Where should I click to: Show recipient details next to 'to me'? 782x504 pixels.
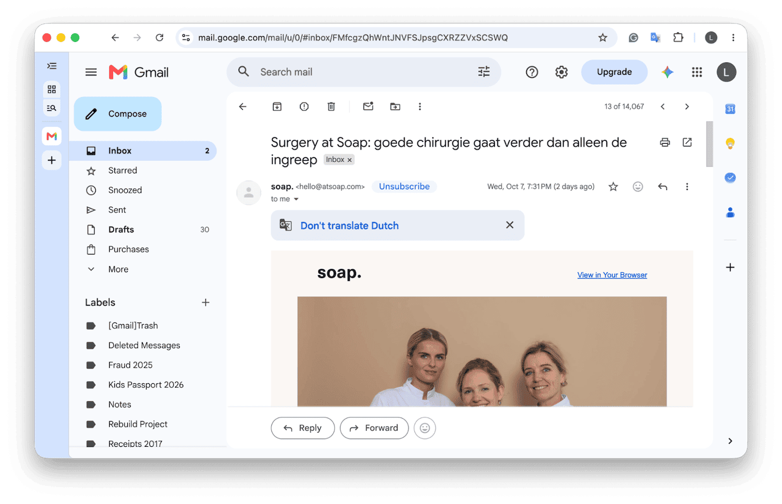pyautogui.click(x=296, y=199)
